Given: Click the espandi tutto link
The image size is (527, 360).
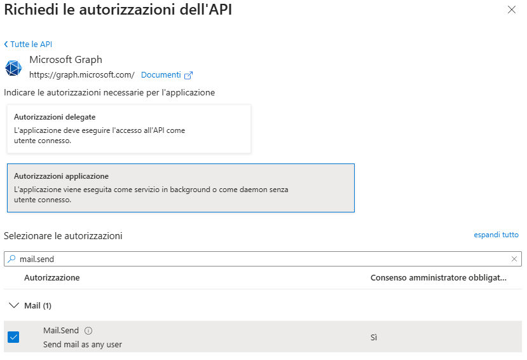Looking at the screenshot, I should (x=496, y=235).
